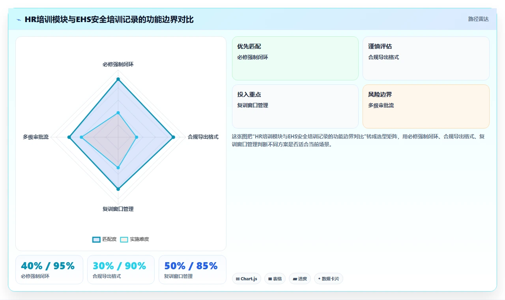
Task: Click 多级审批流 text in 风险边界 card
Action: click(381, 105)
